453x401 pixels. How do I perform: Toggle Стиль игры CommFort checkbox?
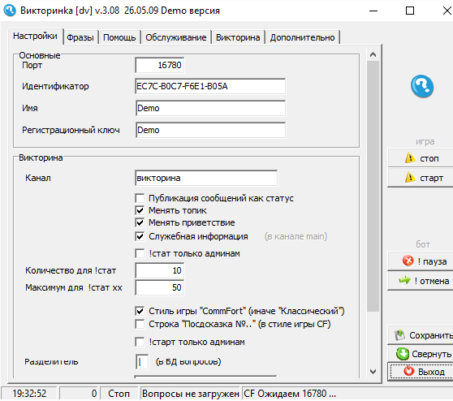pos(140,311)
